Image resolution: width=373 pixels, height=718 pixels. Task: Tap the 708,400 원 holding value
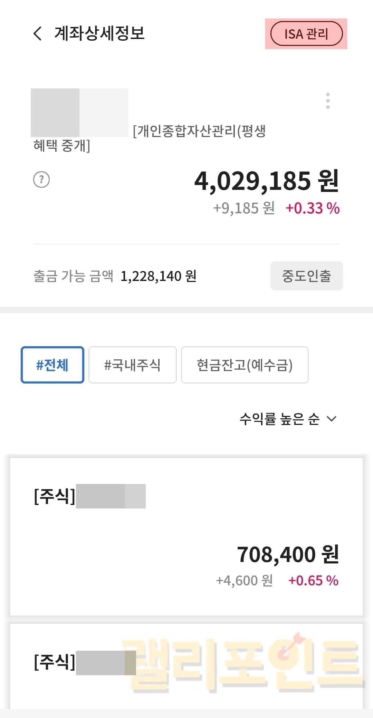pos(288,554)
